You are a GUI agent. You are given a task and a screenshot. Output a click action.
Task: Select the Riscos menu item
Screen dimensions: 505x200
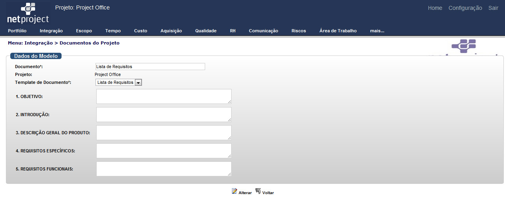[299, 31]
